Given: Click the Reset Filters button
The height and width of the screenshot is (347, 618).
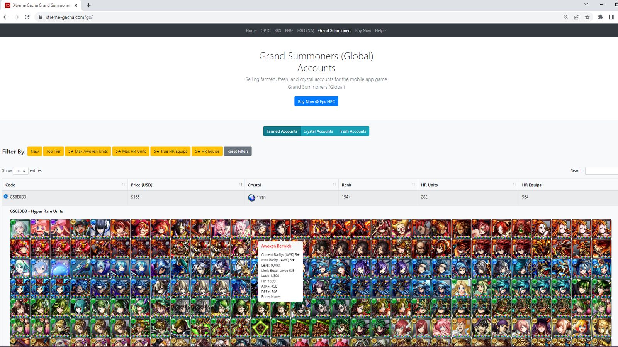Looking at the screenshot, I should point(238,151).
